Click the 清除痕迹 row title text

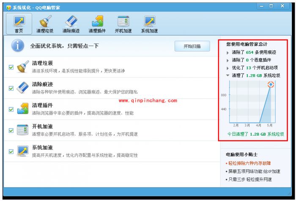point(42,84)
